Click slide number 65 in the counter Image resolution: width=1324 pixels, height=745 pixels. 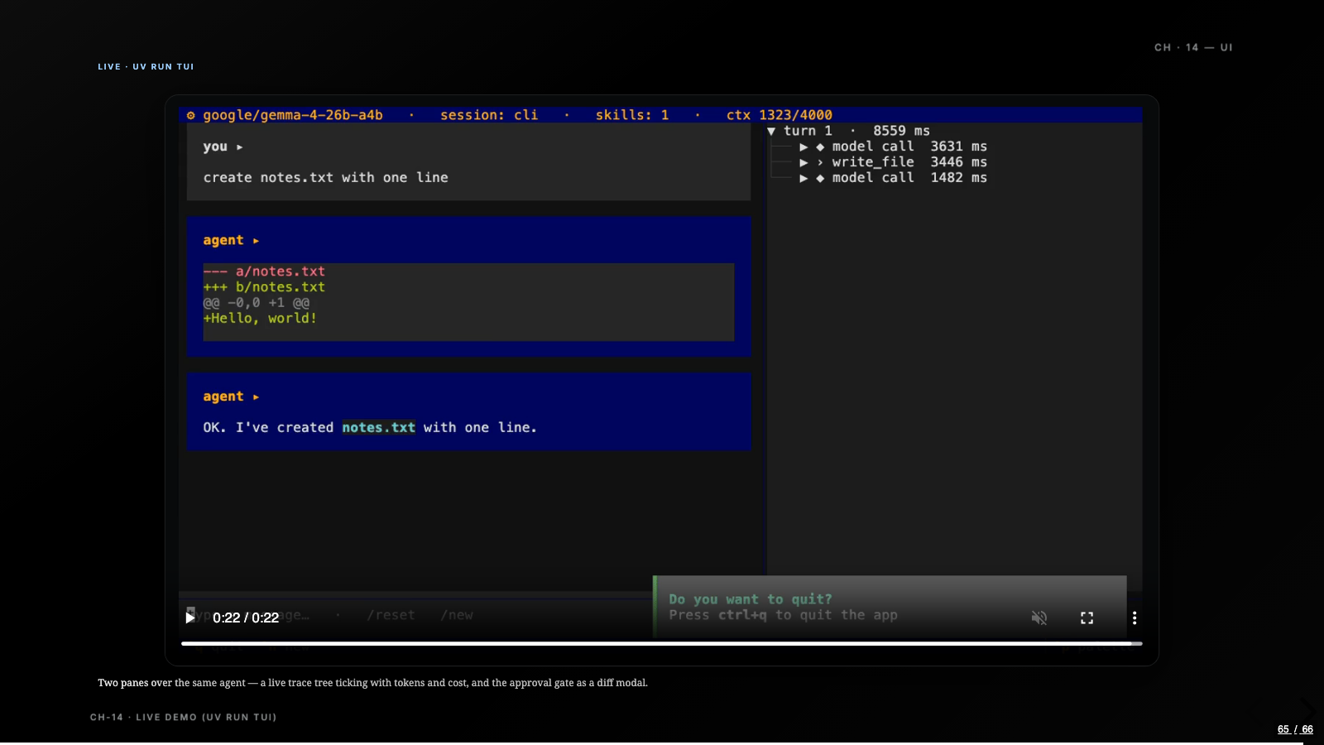(1283, 729)
